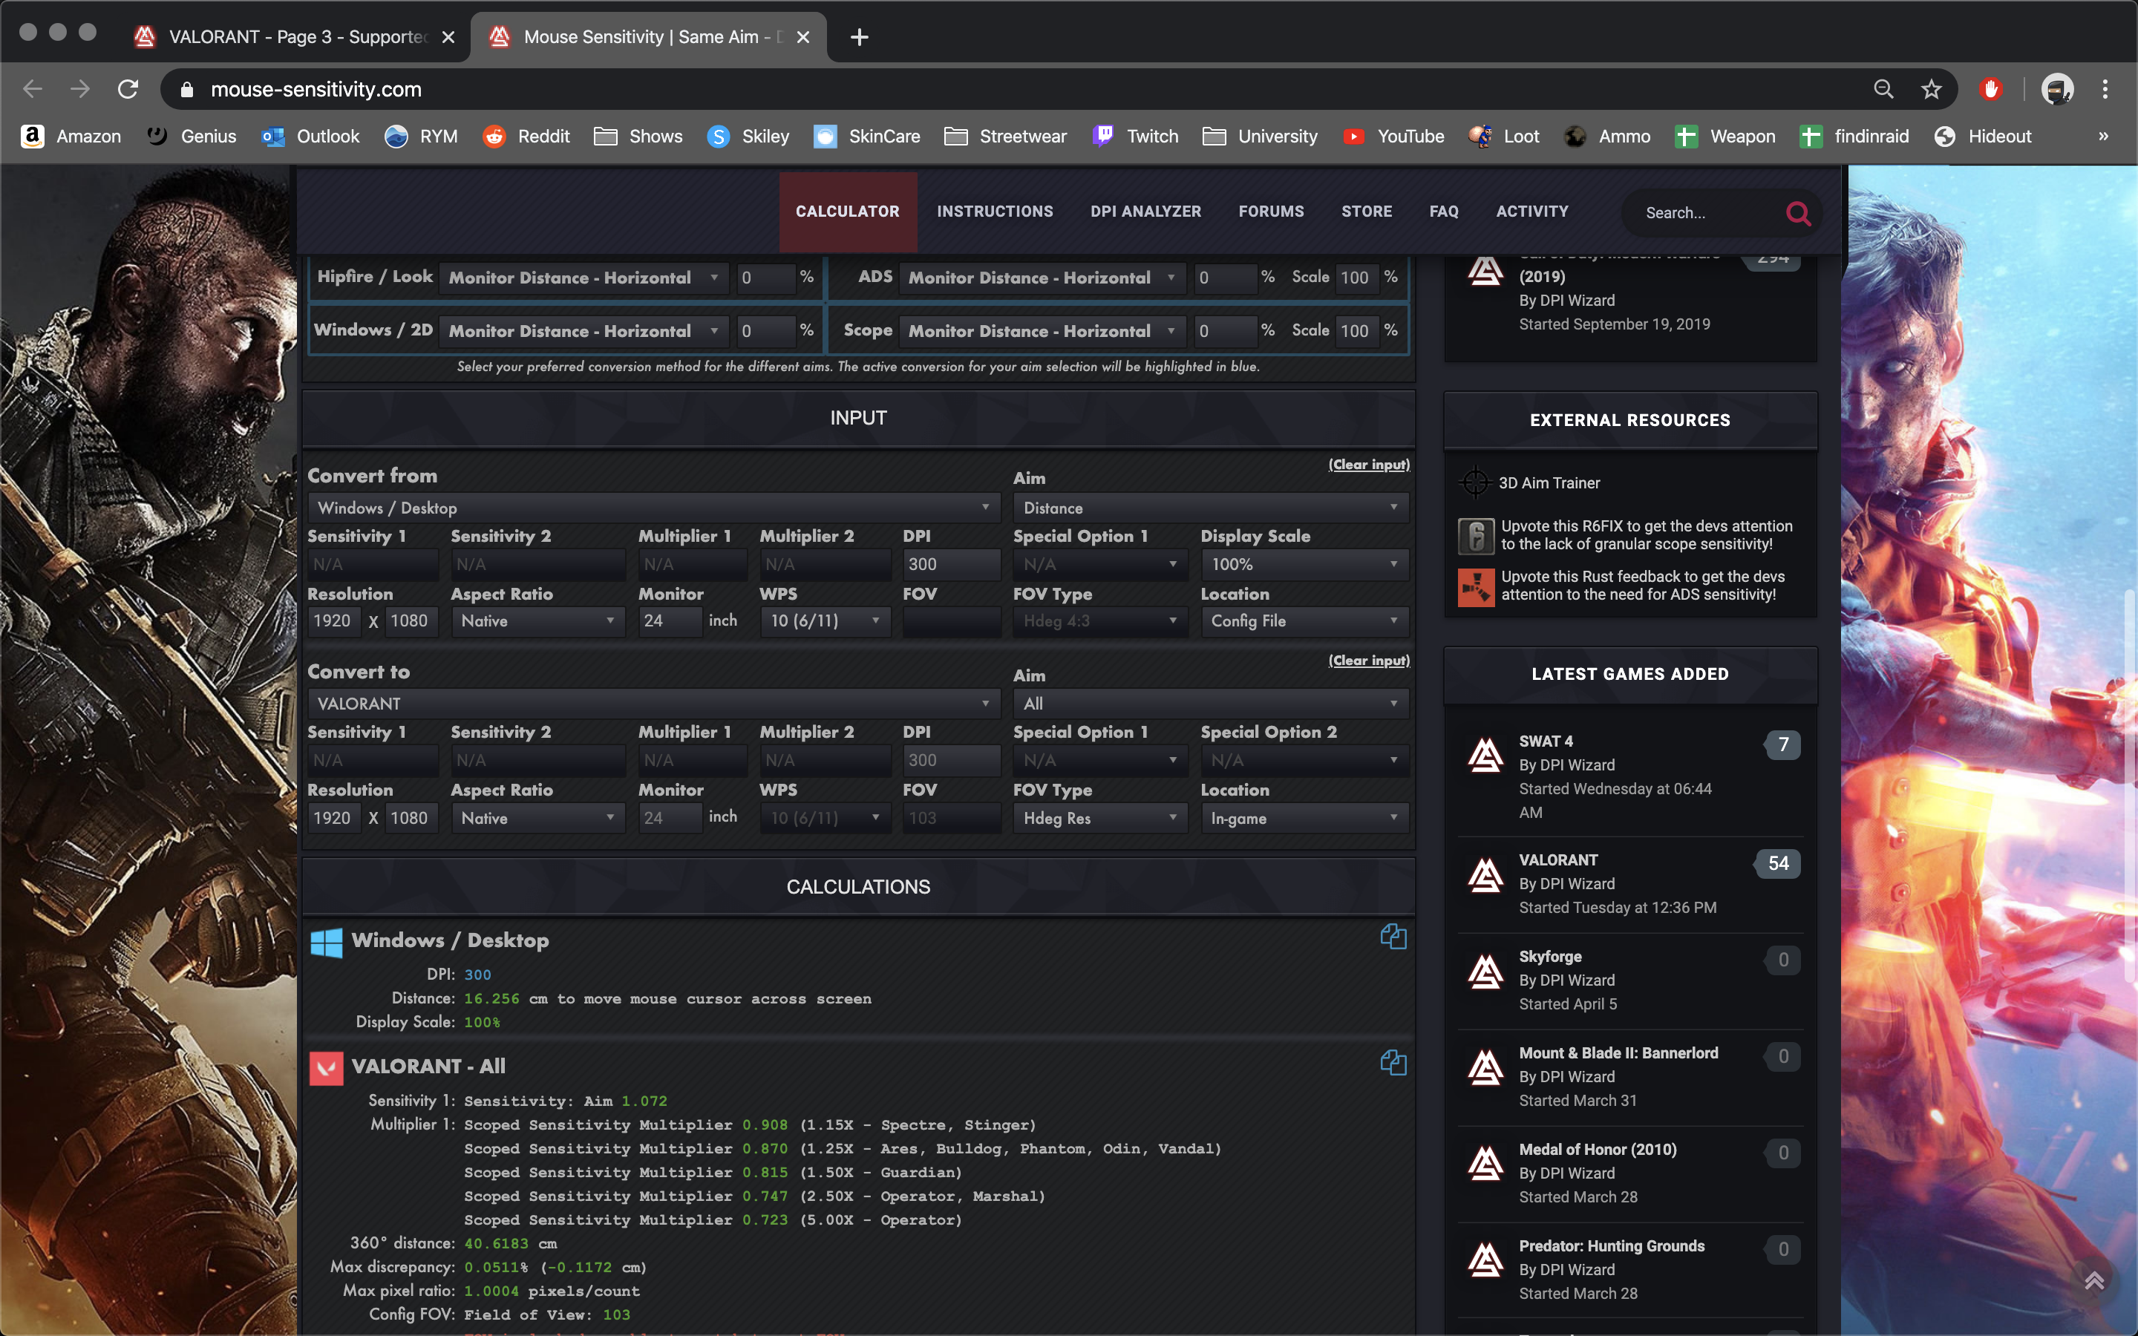
Task: Open Convert to VALORANT game dropdown
Action: 654,704
